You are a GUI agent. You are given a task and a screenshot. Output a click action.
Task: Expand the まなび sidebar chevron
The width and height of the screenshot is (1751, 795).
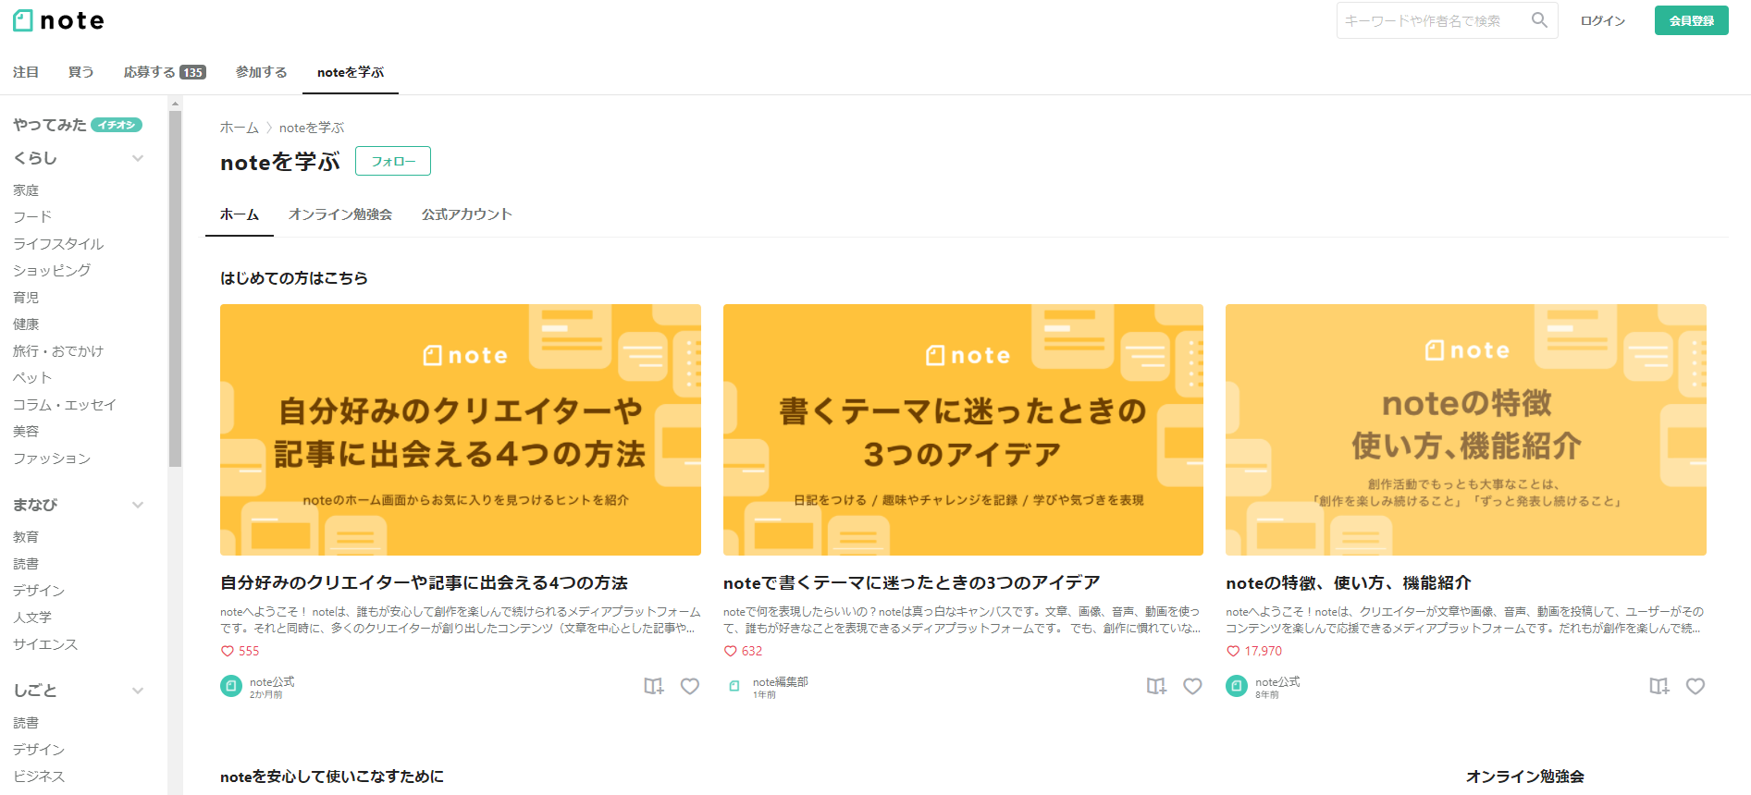tap(138, 505)
